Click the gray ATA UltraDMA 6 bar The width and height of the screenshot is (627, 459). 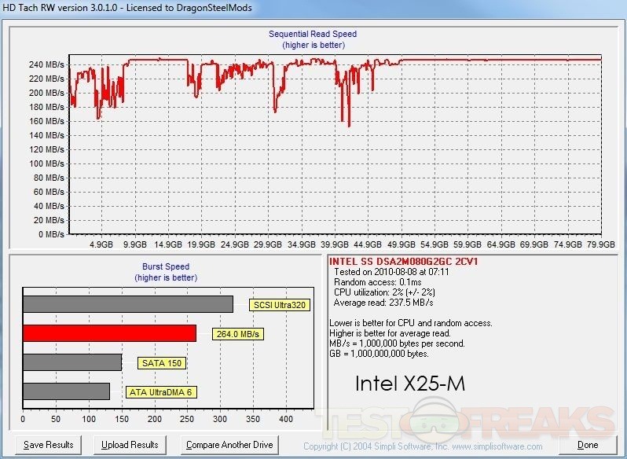pos(66,391)
